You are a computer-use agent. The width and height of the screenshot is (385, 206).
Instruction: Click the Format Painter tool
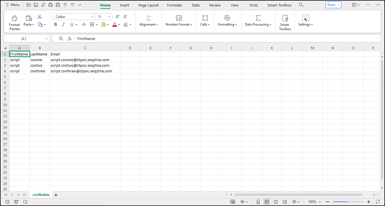(x=14, y=23)
